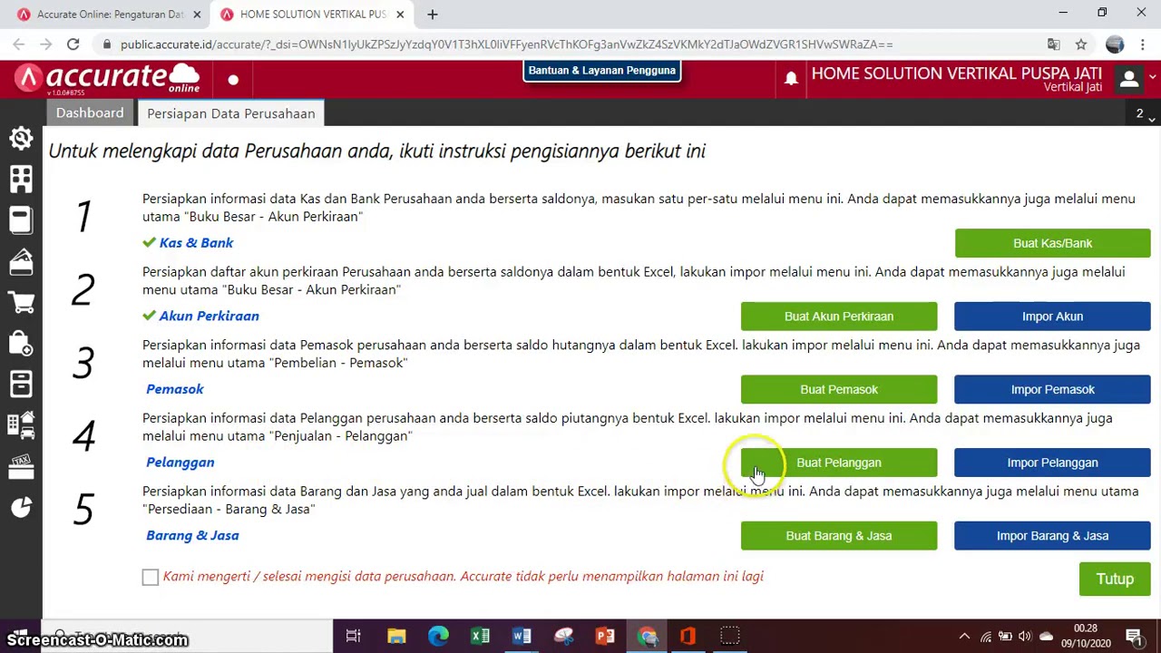
Task: Click the taskbar clock showing 00.28
Action: [1086, 636]
